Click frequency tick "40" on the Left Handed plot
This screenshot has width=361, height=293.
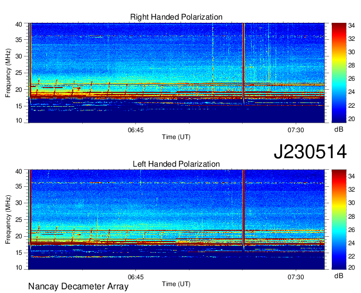tap(19, 171)
